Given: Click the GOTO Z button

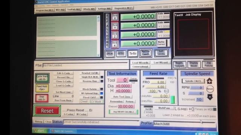Looking at the screenshot, I should pos(121,54).
